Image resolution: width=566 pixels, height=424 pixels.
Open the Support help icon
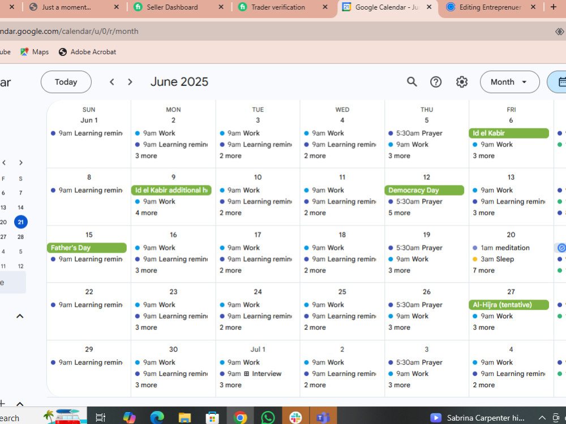tap(436, 82)
